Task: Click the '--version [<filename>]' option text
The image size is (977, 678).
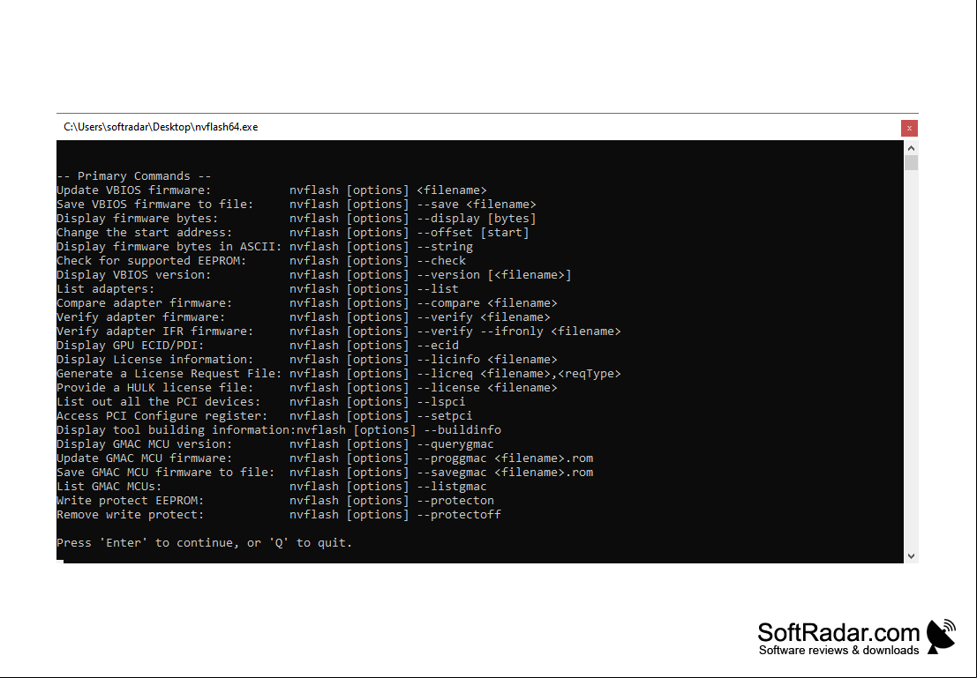Action: coord(494,275)
